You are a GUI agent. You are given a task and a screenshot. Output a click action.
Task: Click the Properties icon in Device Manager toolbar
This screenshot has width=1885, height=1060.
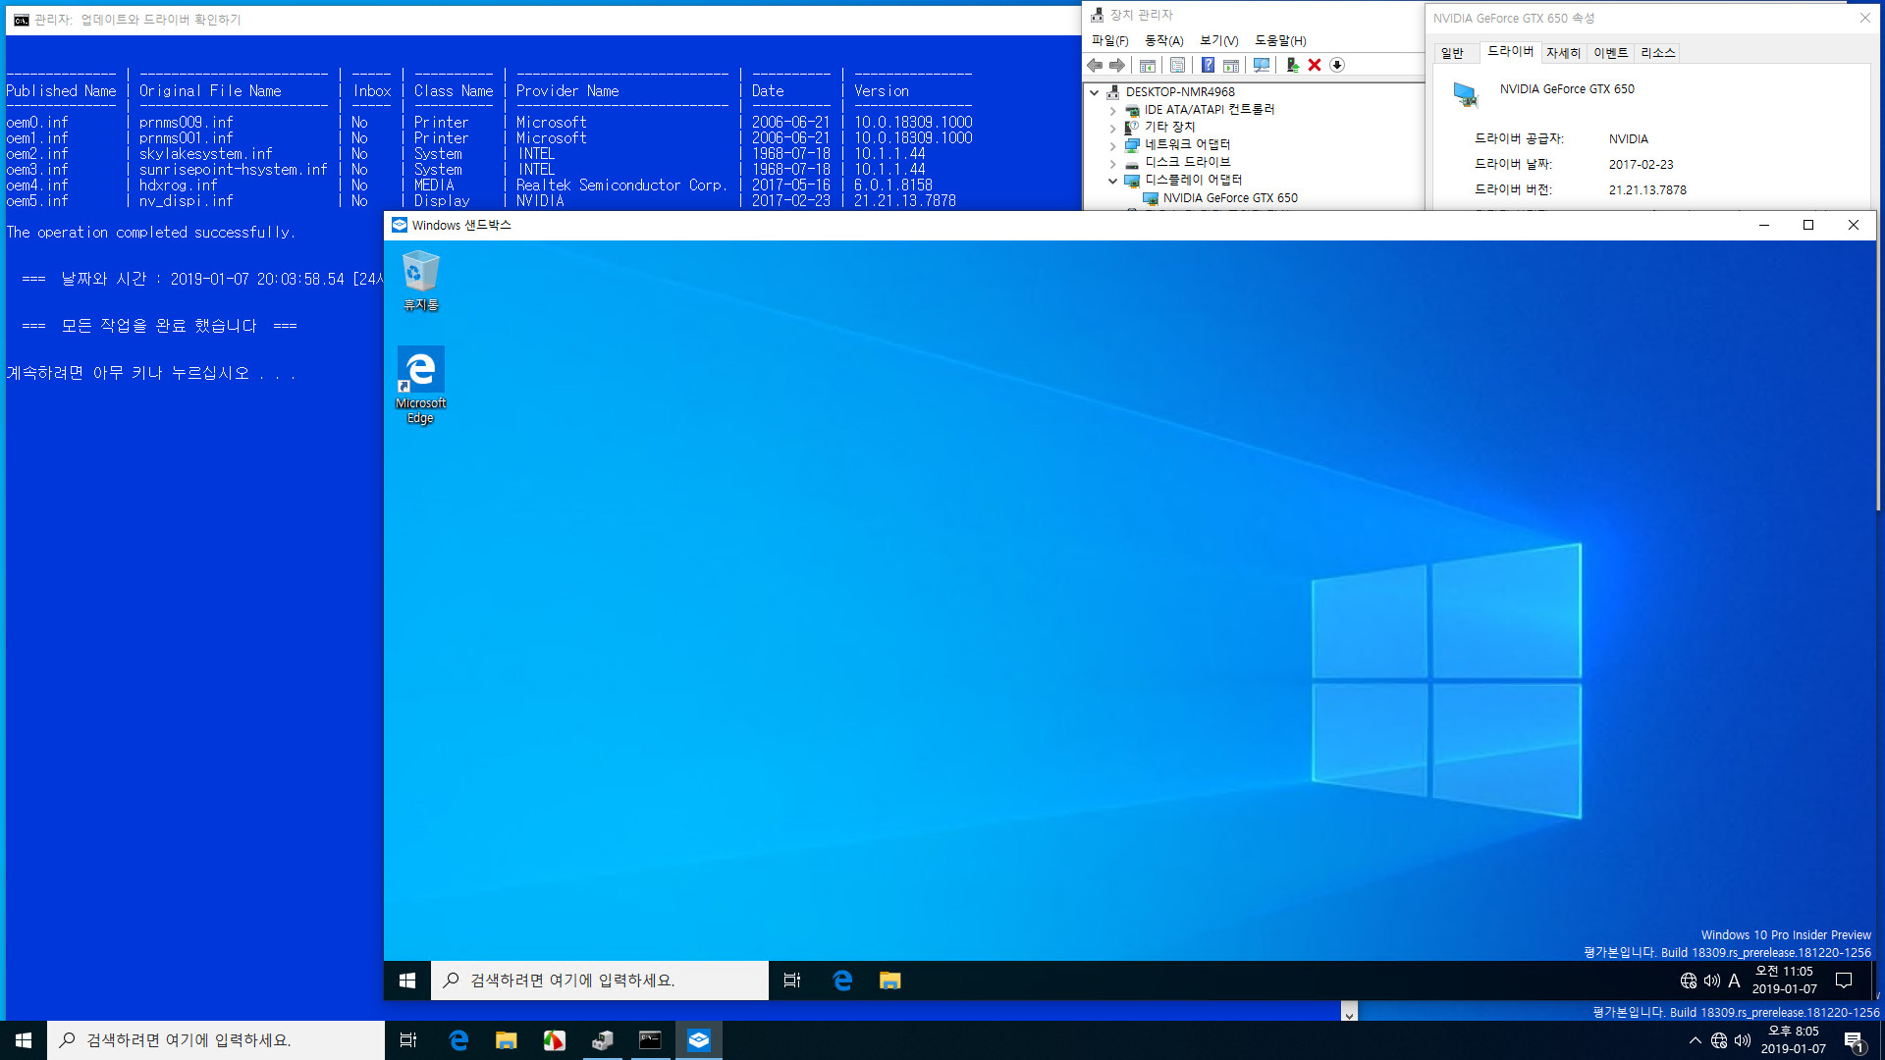point(1177,65)
